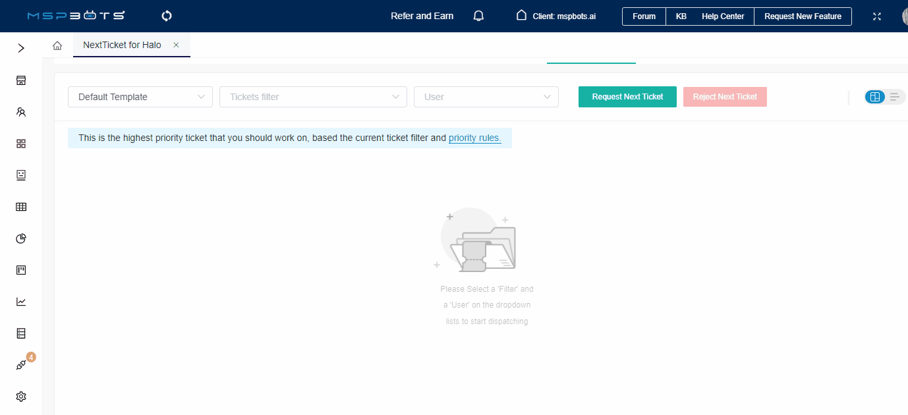Open the Integrations icon showing badge 4
This screenshot has height=415, width=908.
(20, 364)
